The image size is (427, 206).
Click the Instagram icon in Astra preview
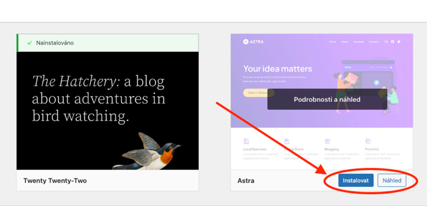386,42
